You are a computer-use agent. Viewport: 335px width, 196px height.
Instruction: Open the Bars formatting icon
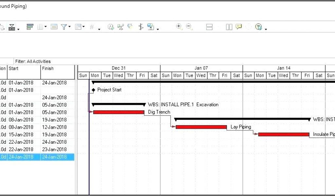point(30,27)
